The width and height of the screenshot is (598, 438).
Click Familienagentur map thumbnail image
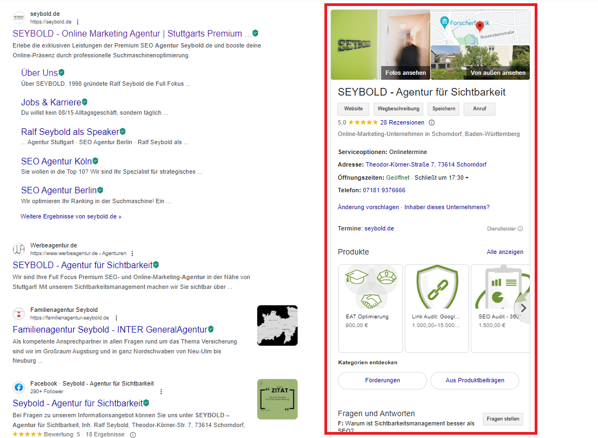click(x=277, y=325)
